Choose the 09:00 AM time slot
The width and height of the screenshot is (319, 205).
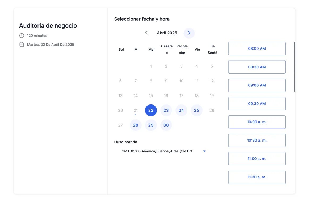pos(257,85)
